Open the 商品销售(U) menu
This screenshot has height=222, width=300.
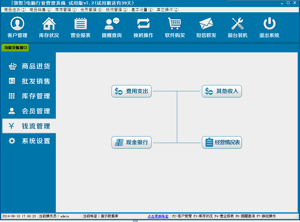click(x=40, y=10)
